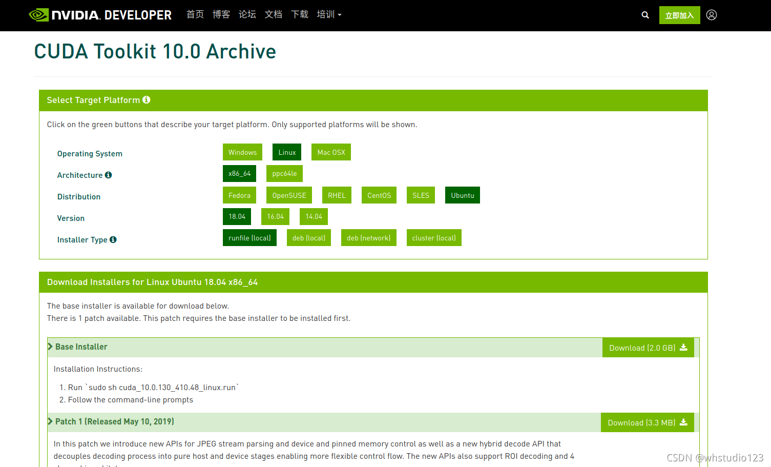Click 'Installation Instructions:' text
The image size is (771, 467).
[x=98, y=369]
